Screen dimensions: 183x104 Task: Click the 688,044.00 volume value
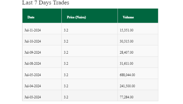tap(127, 75)
